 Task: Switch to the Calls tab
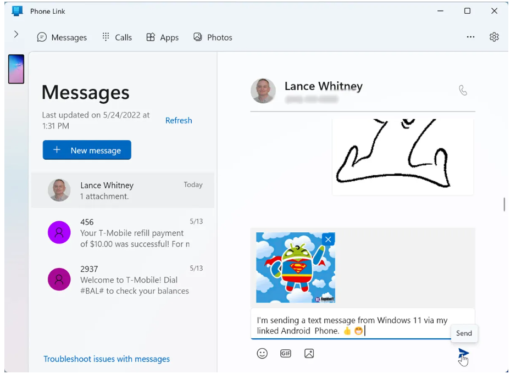point(117,37)
